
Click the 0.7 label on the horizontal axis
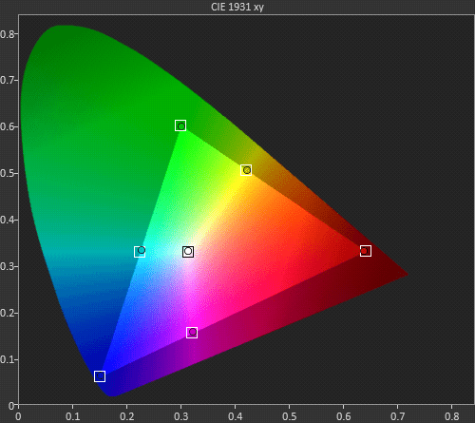(397, 416)
